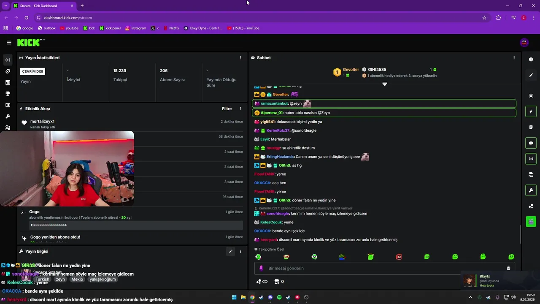Image resolution: width=540 pixels, height=304 pixels.
Task: Open the trophy achievements icon in left sidebar
Action: [x=8, y=94]
